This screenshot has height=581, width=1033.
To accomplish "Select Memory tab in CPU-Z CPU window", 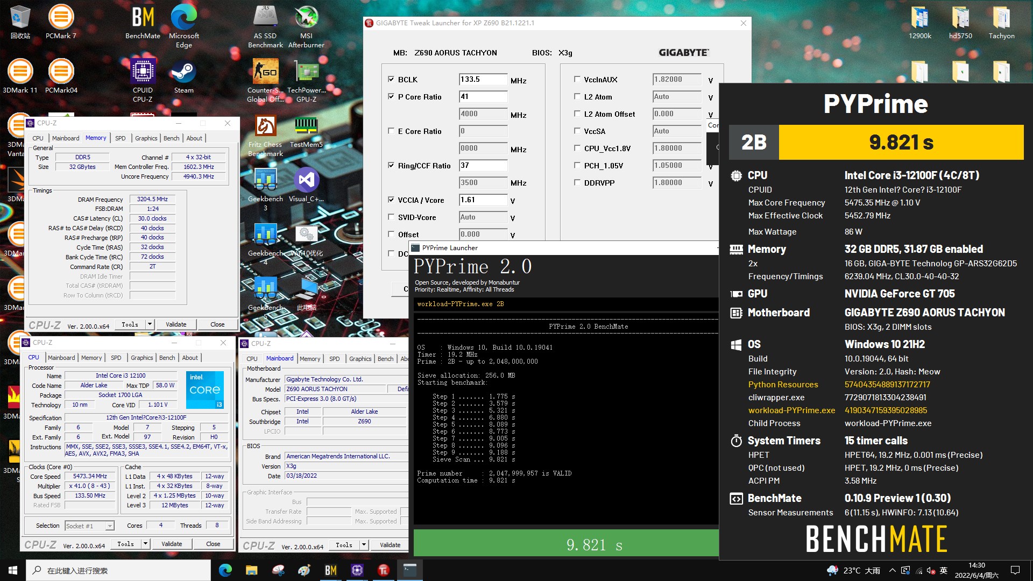I will point(91,358).
